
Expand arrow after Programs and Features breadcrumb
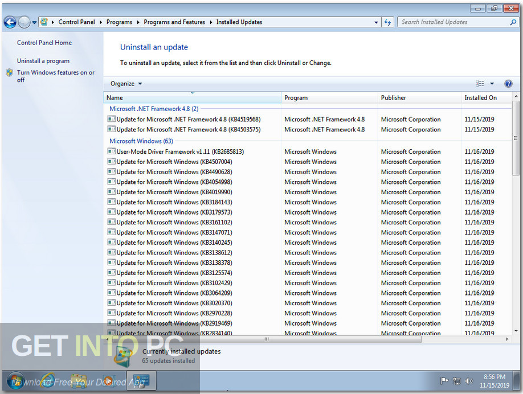click(211, 22)
